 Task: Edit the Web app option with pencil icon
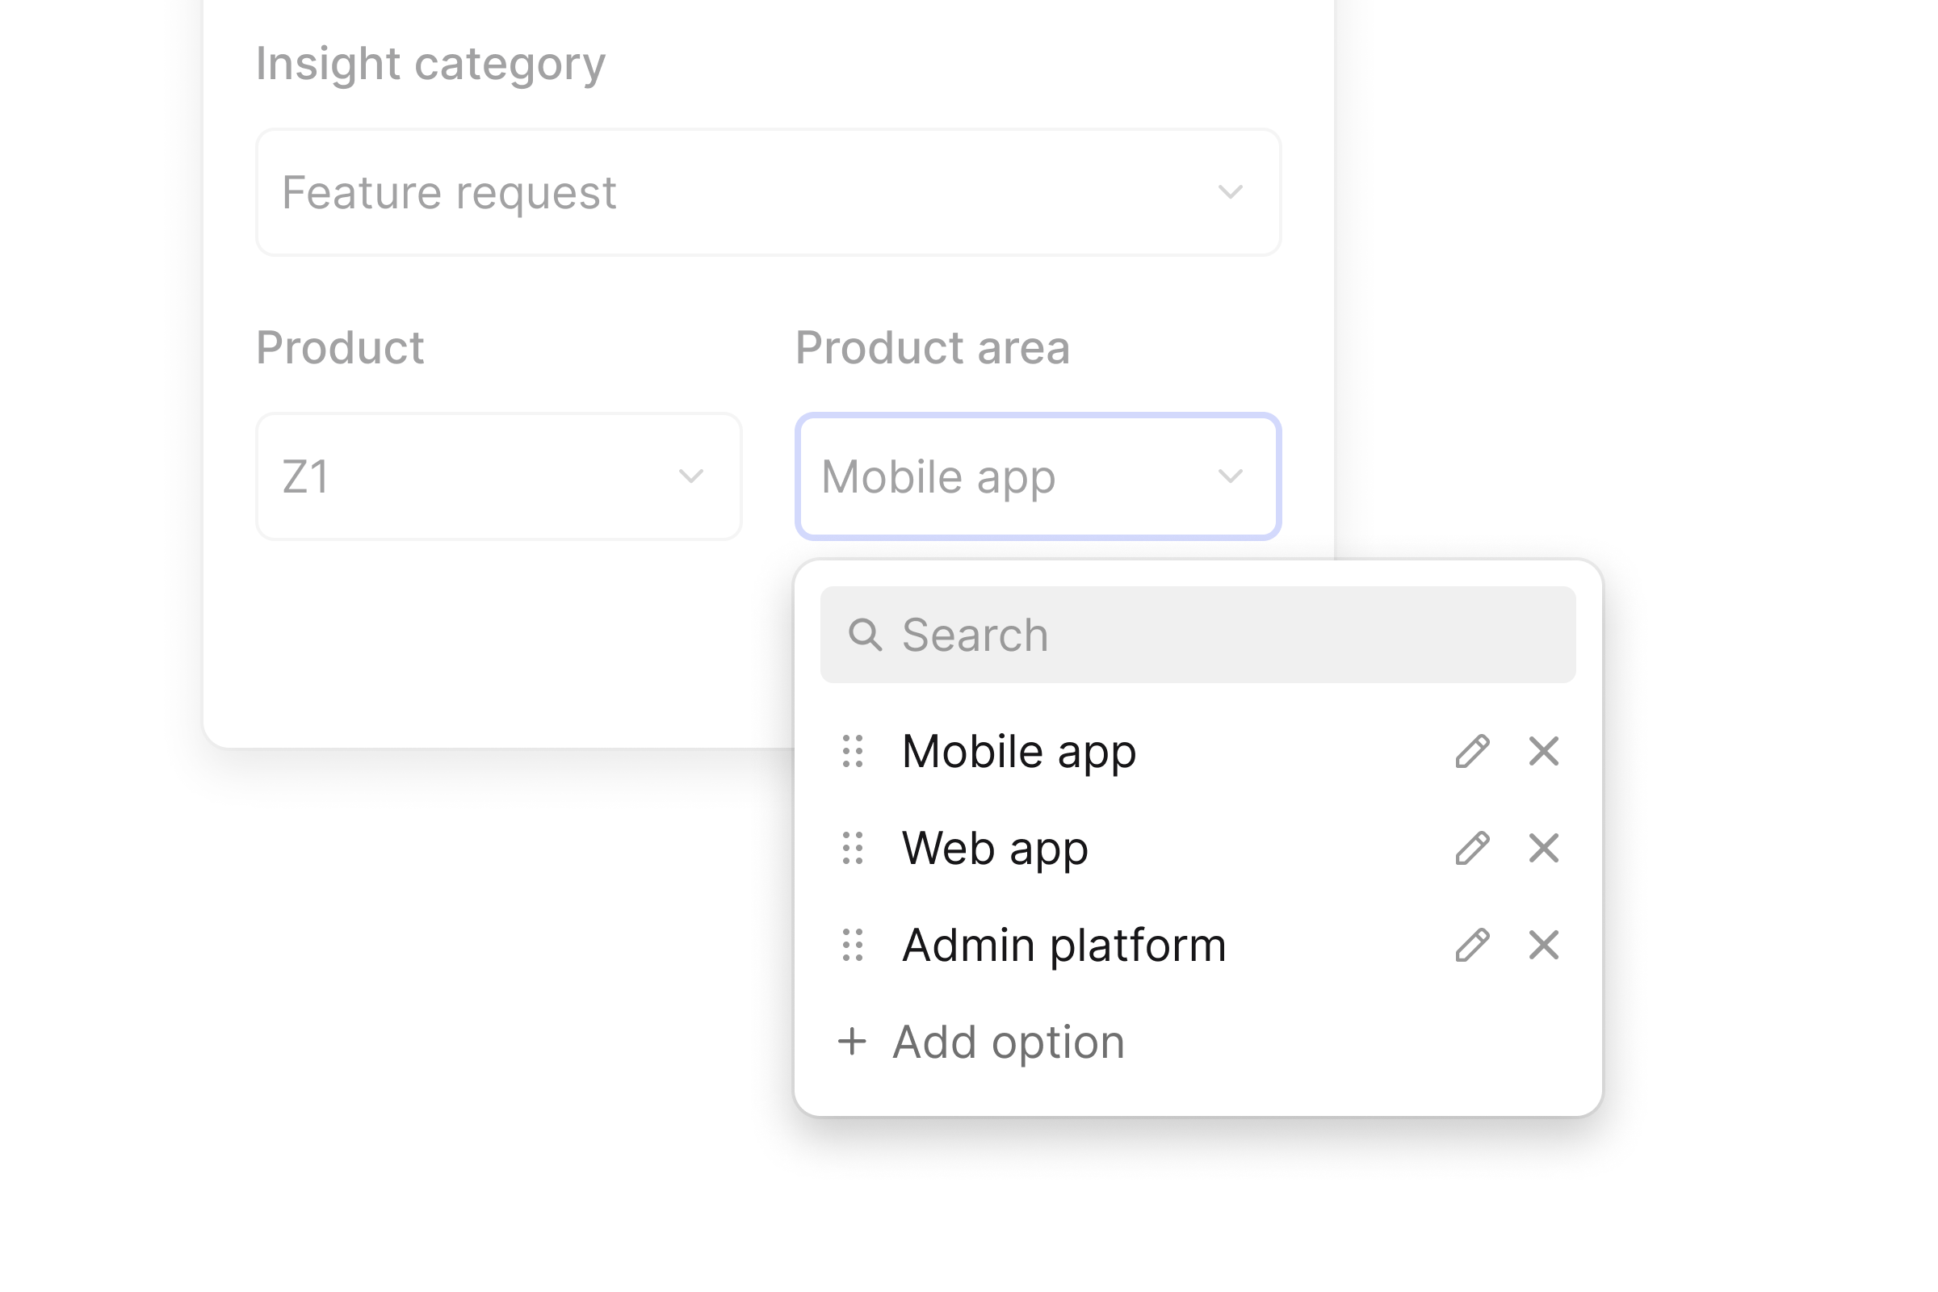pos(1471,848)
